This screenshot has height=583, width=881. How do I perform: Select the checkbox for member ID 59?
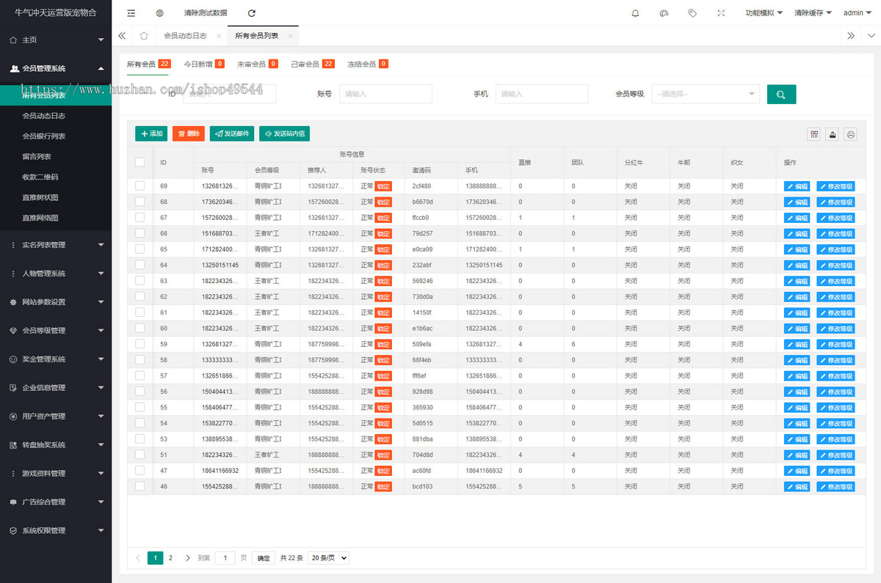point(139,344)
